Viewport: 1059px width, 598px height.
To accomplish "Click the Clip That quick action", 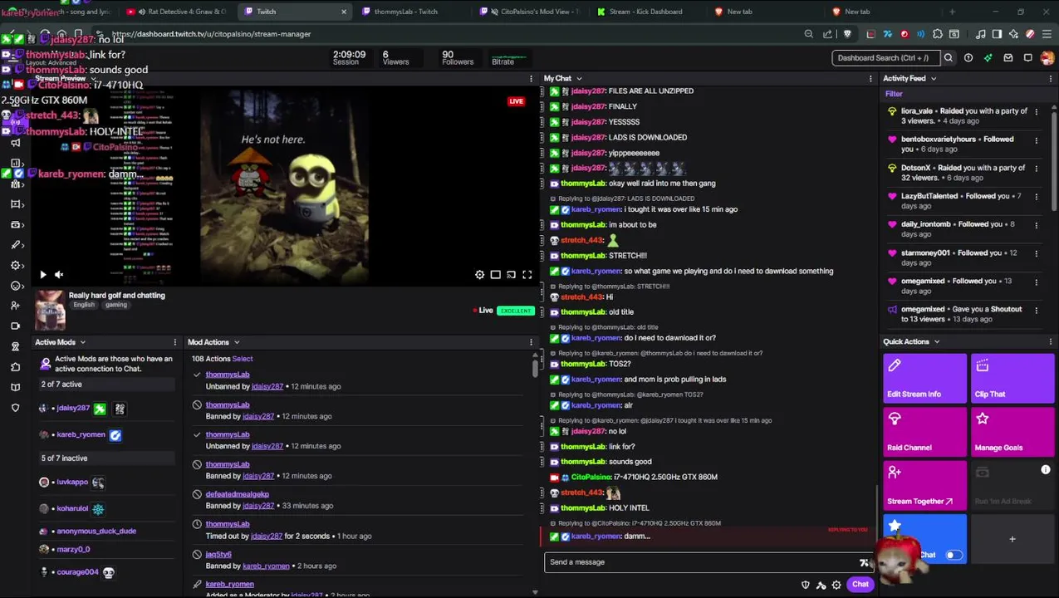I will coord(1012,379).
